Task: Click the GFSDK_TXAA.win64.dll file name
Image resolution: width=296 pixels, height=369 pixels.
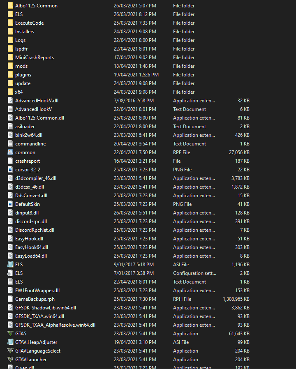Action: (x=40, y=316)
